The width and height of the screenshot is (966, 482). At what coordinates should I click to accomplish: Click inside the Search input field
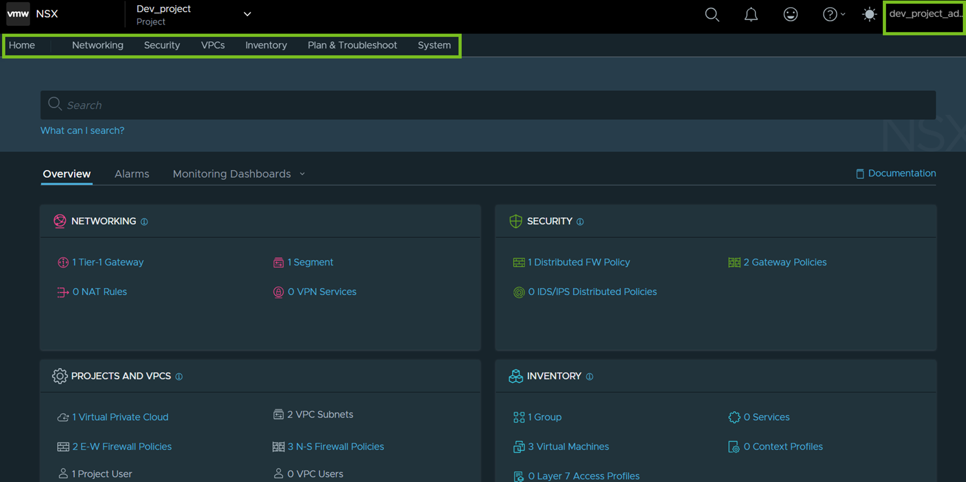488,105
